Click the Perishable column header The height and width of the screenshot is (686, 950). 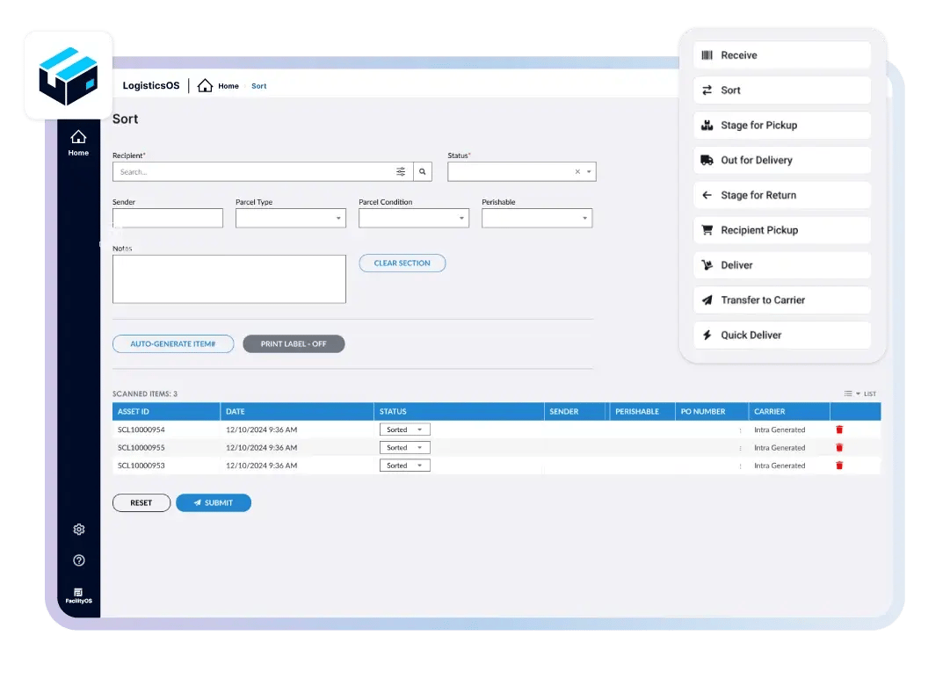coord(642,412)
